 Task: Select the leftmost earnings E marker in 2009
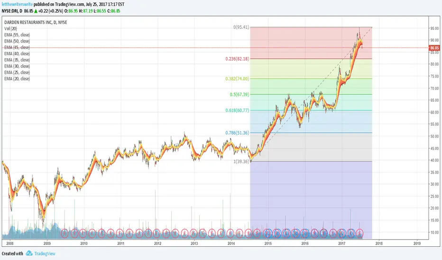[x=65, y=233]
